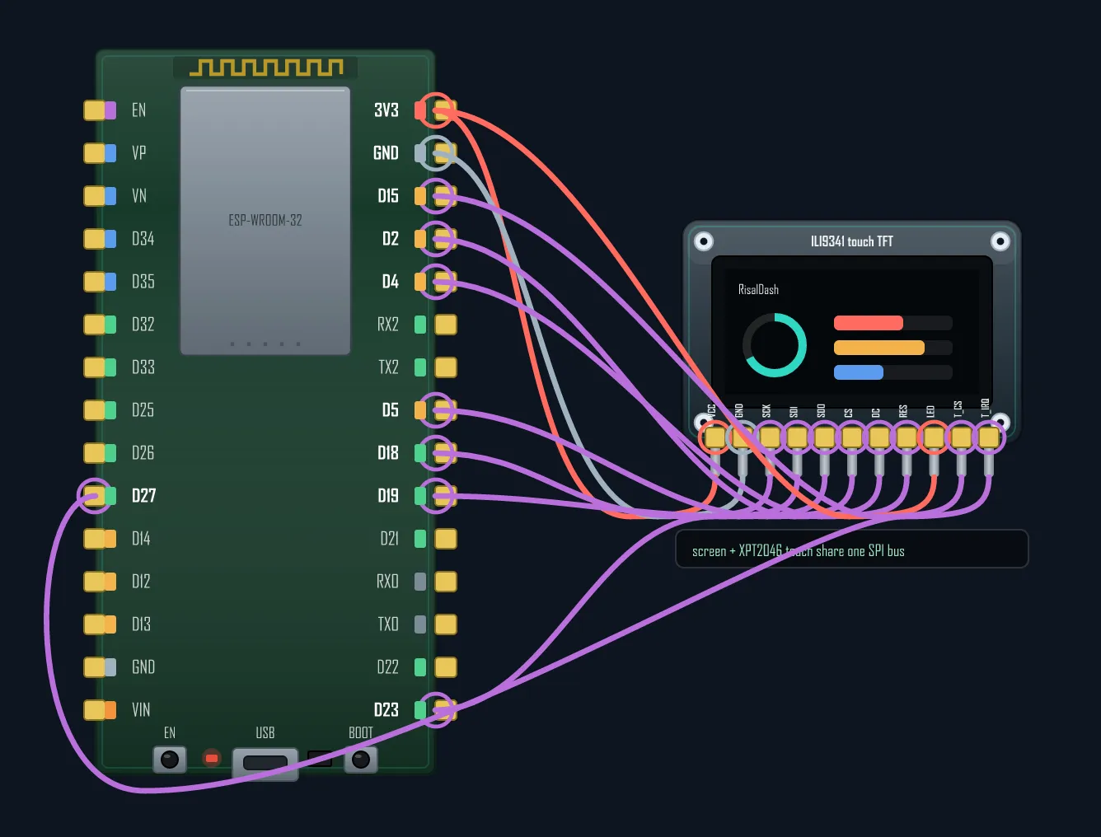Click the D15 pin pad
Viewport: 1101px width, 837px height.
(x=446, y=196)
